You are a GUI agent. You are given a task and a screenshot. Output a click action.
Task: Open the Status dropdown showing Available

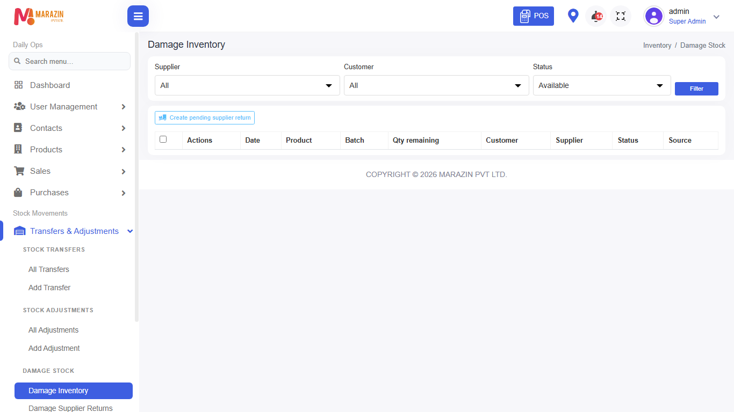(x=602, y=85)
